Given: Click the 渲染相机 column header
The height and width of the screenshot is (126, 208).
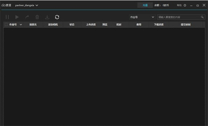Looking at the screenshot, I should pos(53,25).
